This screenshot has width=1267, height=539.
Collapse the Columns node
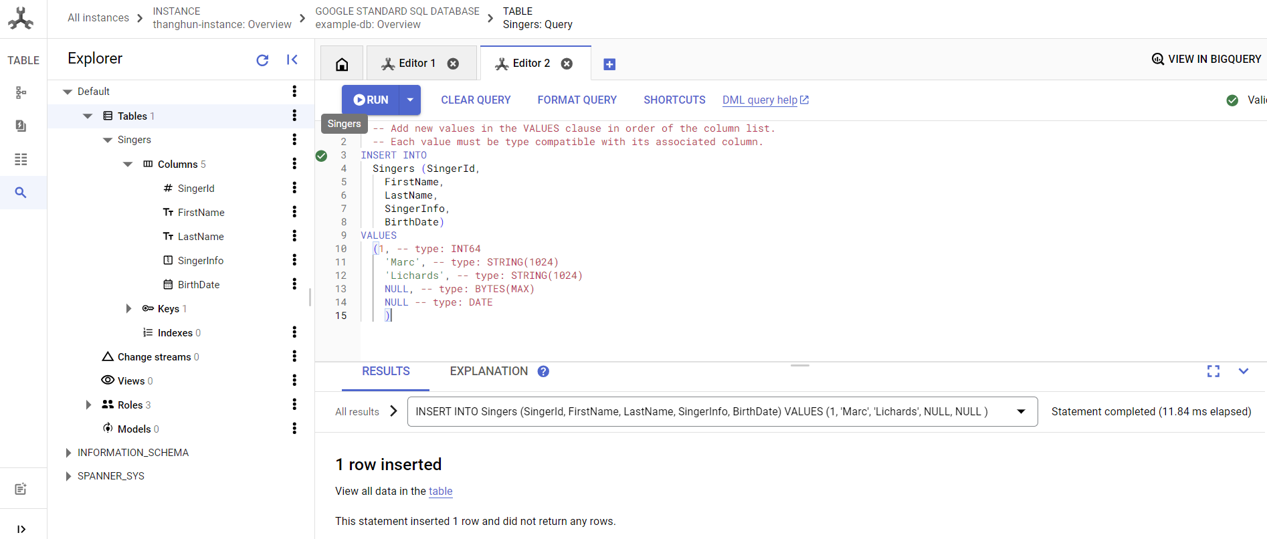point(128,164)
